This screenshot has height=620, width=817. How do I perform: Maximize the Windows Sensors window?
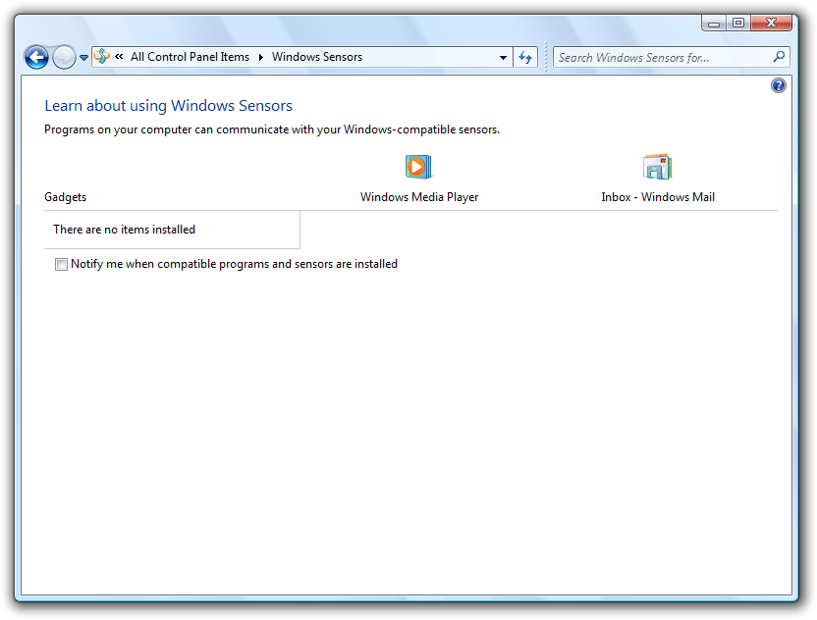[738, 23]
